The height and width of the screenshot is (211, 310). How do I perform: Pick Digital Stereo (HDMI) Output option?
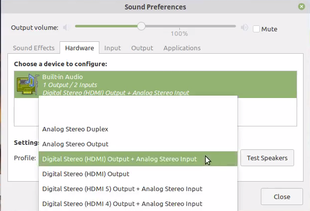point(85,174)
